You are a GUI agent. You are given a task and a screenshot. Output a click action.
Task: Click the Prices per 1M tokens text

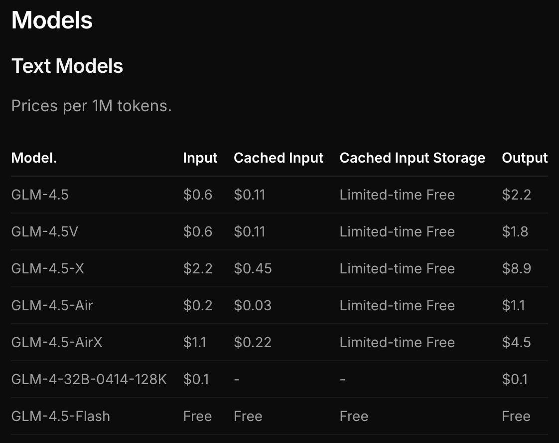click(91, 106)
